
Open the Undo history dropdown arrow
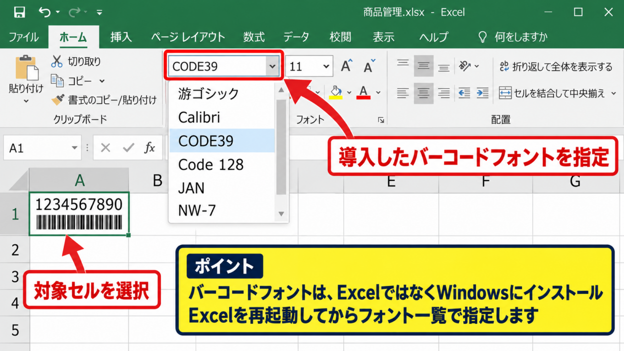(58, 12)
